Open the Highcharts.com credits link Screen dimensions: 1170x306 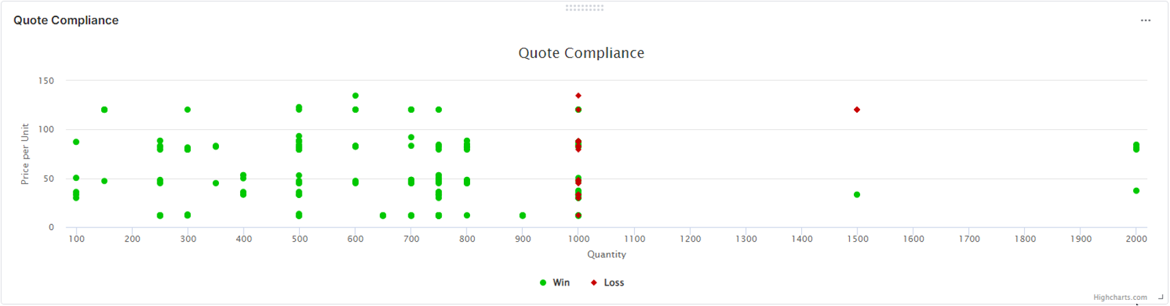click(x=1119, y=297)
